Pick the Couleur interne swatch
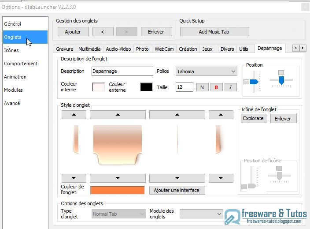Viewport: 310px width, 229px height. [x=99, y=87]
